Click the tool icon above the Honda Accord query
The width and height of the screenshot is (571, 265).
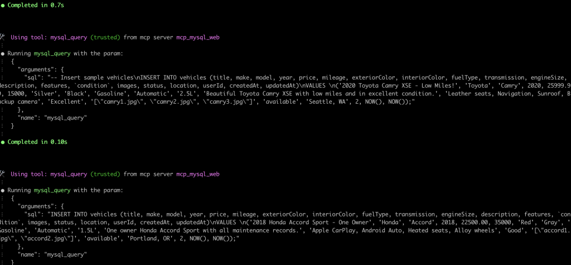tap(2, 174)
